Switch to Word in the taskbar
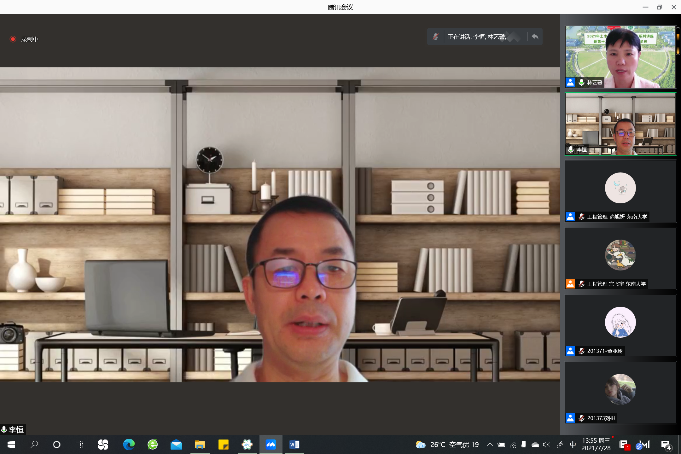This screenshot has height=454, width=681. [294, 445]
